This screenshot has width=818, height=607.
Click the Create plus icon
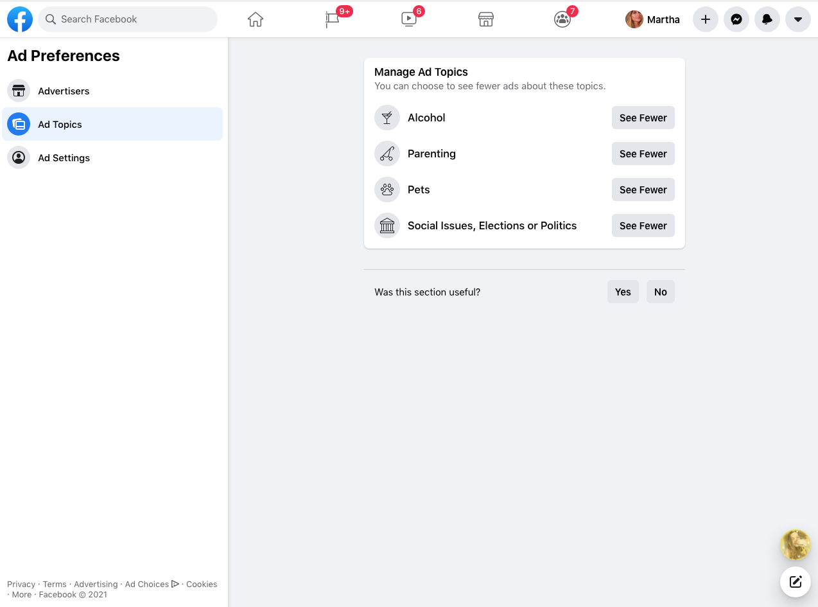click(x=706, y=19)
